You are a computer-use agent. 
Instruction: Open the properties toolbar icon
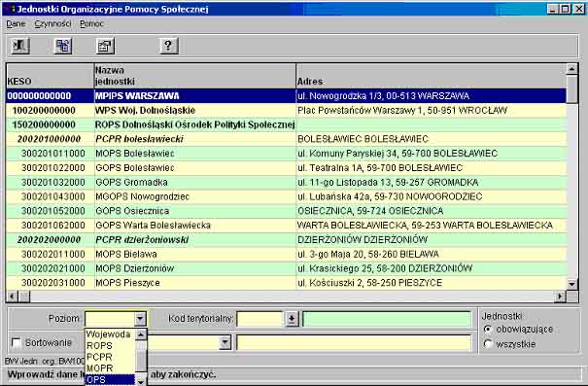click(105, 46)
